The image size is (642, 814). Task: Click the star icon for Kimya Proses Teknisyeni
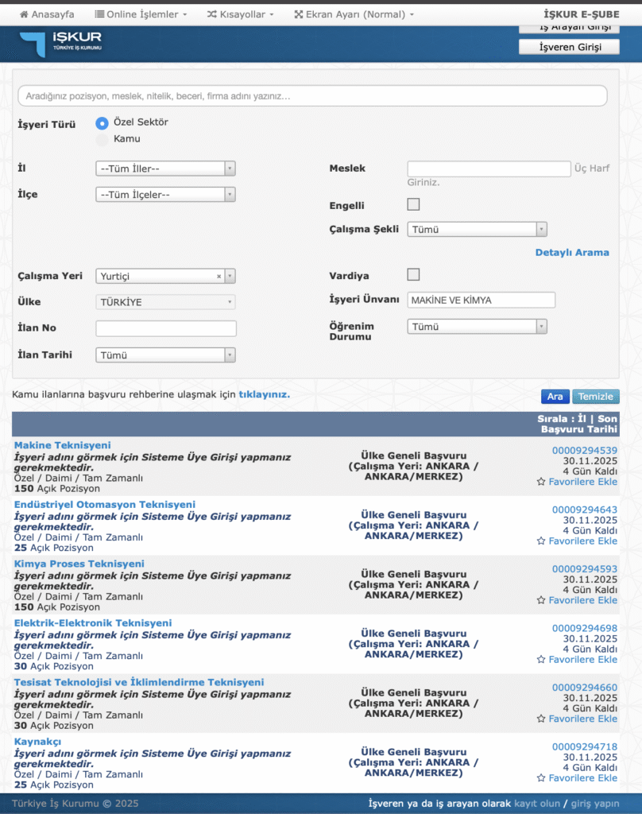[541, 600]
